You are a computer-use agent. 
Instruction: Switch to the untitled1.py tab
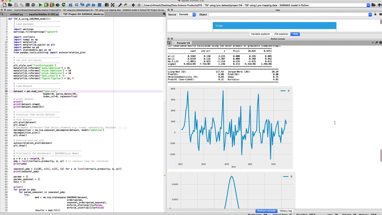click(16, 14)
